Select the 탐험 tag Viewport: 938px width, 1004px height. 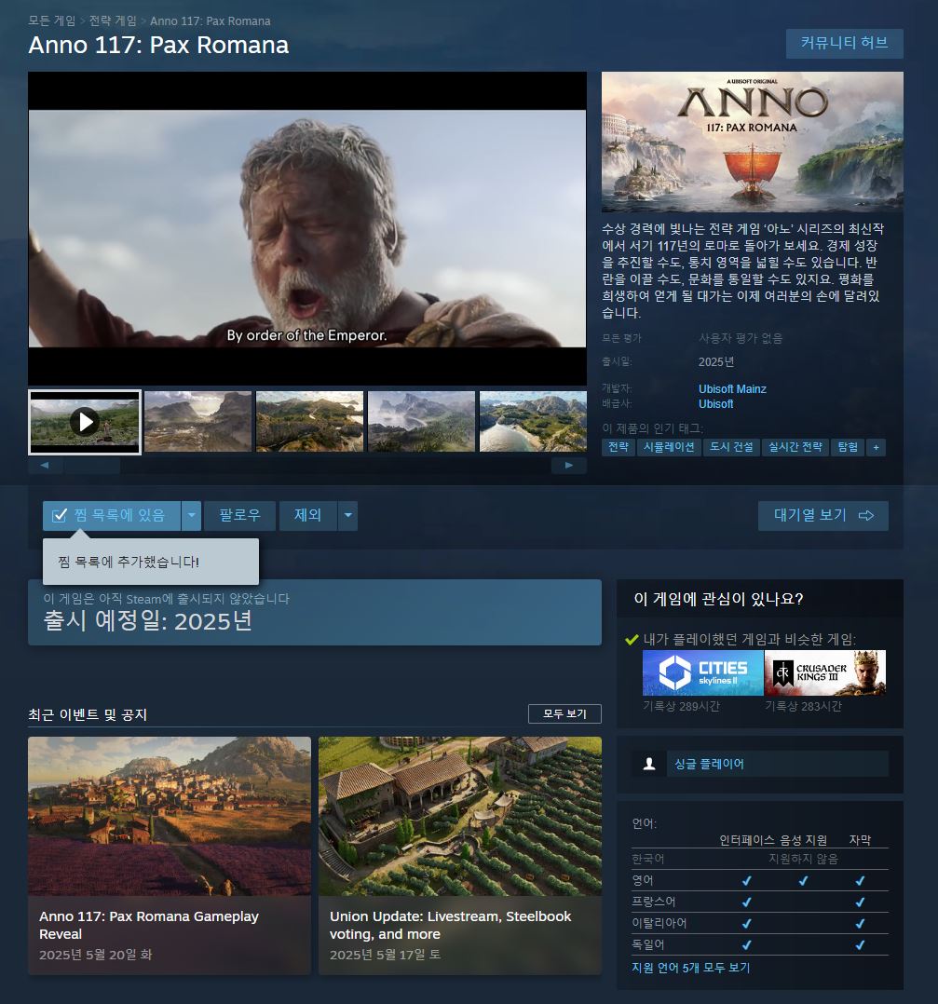pos(848,447)
